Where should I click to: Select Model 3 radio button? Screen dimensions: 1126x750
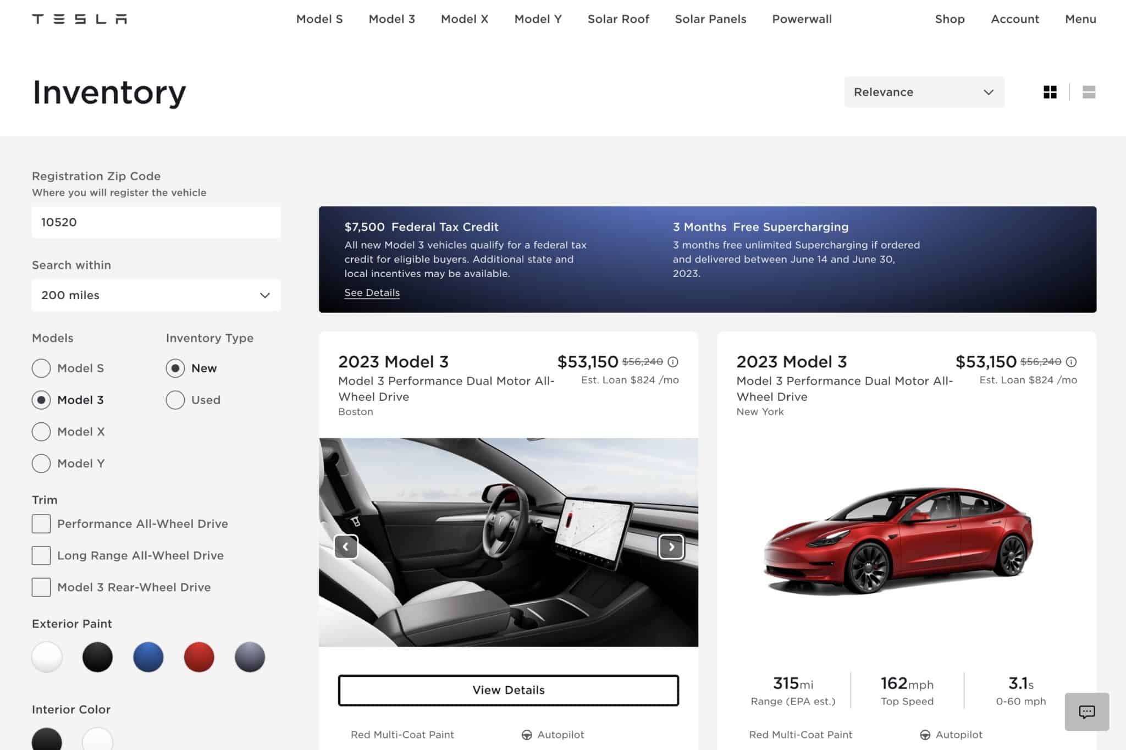(41, 400)
